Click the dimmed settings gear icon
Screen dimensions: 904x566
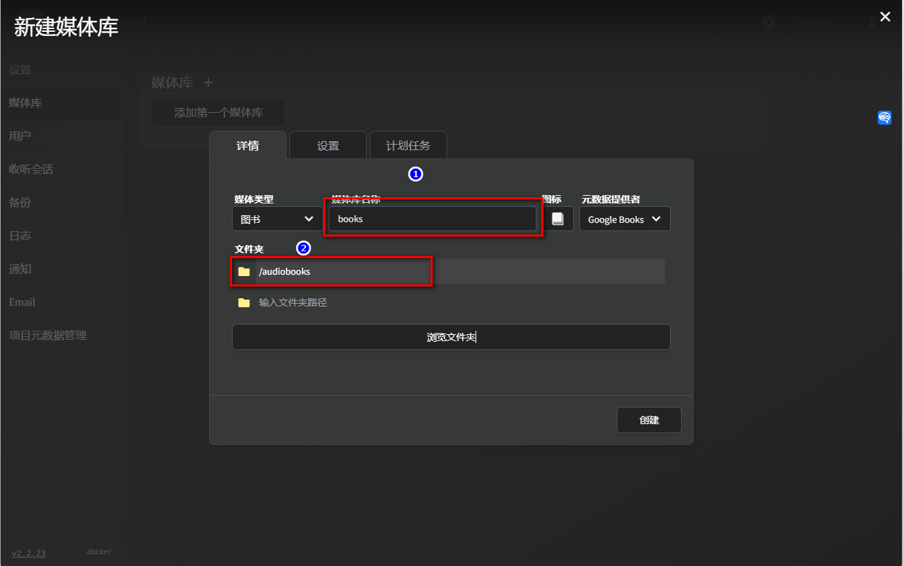768,23
